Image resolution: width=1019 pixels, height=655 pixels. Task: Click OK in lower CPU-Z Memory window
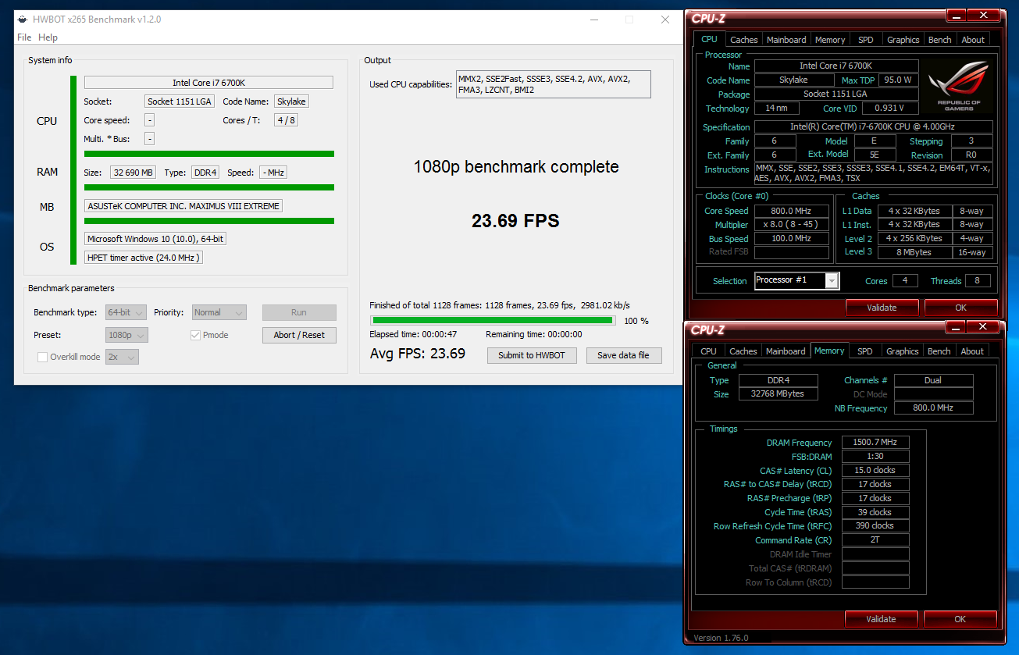pos(960,619)
